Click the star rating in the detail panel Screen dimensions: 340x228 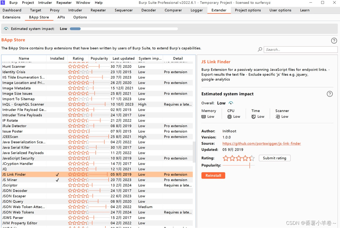pos(239,158)
